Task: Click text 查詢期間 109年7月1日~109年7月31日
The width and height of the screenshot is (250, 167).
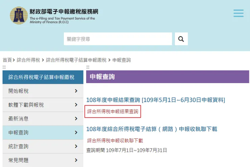Action: (x=127, y=150)
